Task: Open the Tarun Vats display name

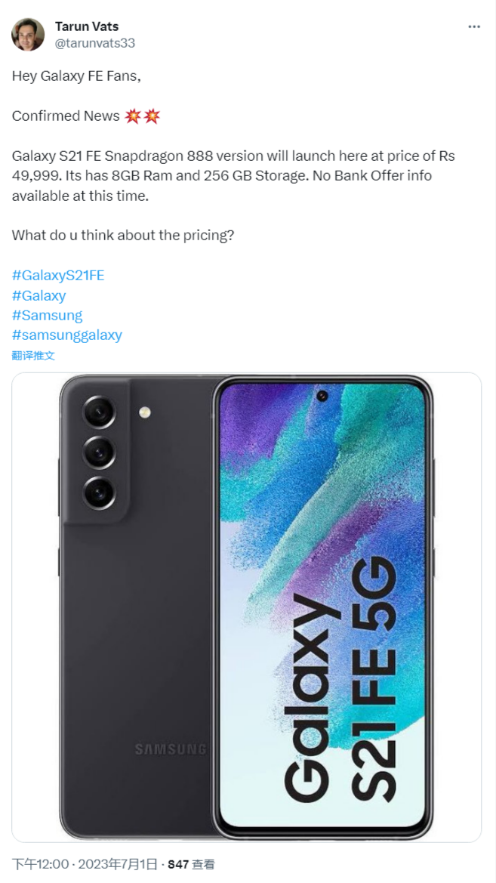Action: [x=87, y=26]
